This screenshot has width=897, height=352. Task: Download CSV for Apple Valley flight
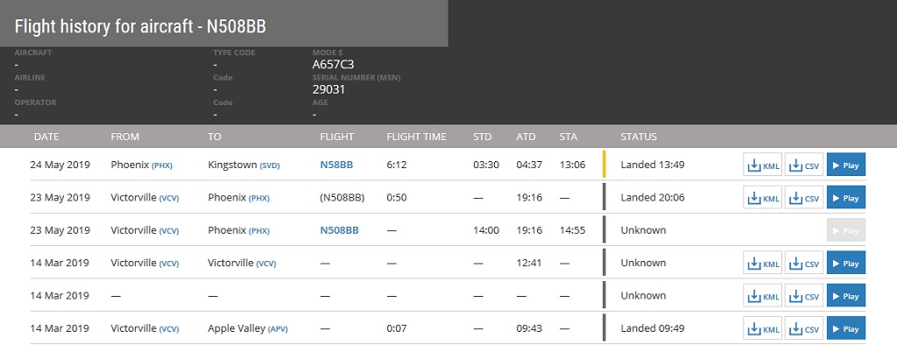coord(804,329)
